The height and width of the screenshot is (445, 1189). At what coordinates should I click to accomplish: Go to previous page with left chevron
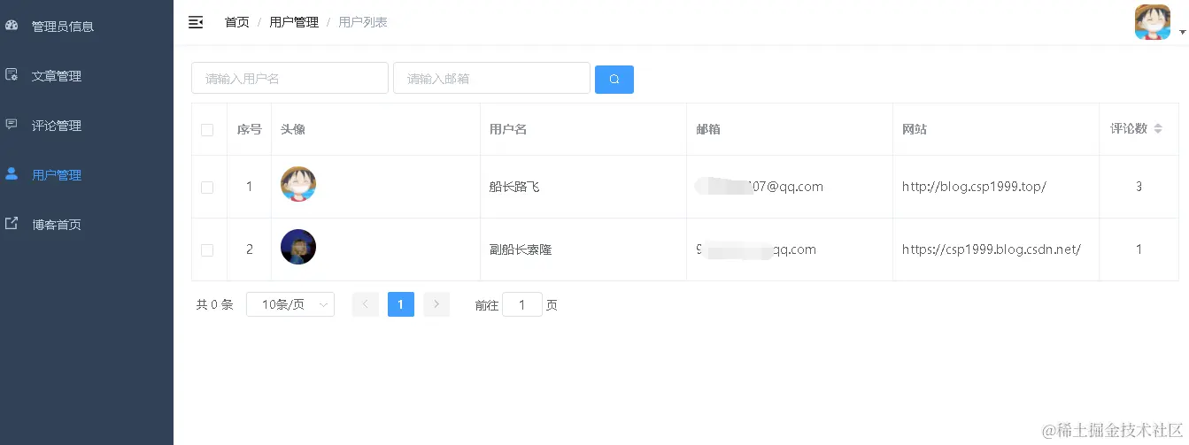366,304
